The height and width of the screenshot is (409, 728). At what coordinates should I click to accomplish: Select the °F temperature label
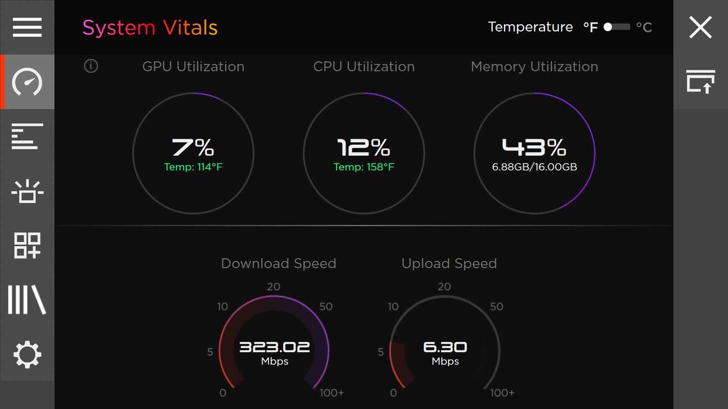pos(590,27)
